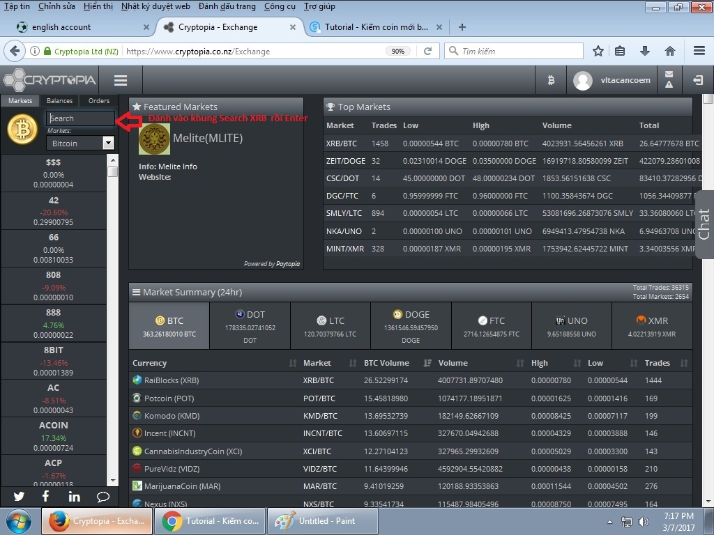Screen dimensions: 714x535
Task: Open the Windows Start button
Action: 19,521
